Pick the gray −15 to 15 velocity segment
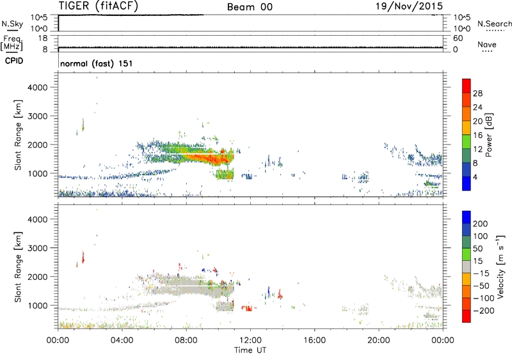The height and width of the screenshot is (354, 512). tap(467, 267)
